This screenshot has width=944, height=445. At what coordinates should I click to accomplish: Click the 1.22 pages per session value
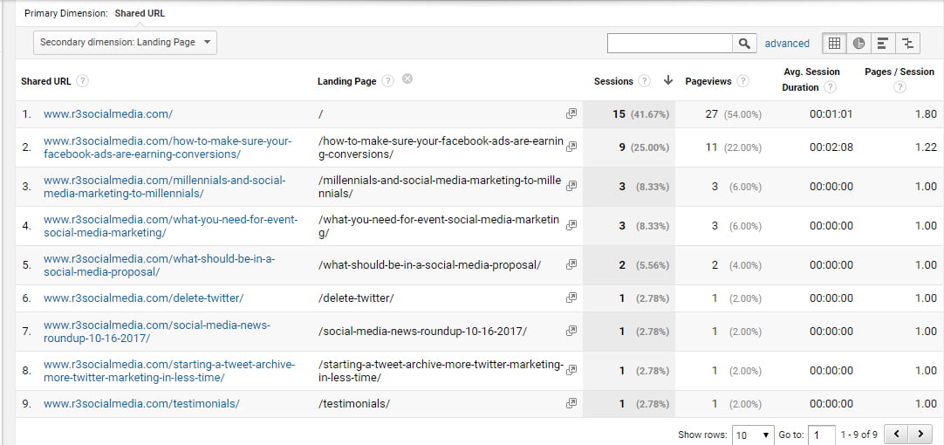[926, 147]
